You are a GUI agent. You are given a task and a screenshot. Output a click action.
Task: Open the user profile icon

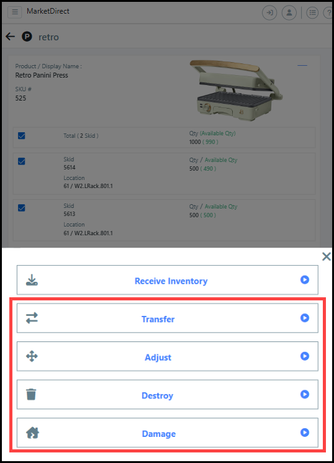click(x=289, y=12)
